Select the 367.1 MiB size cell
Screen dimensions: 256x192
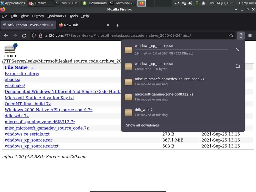click(173, 140)
